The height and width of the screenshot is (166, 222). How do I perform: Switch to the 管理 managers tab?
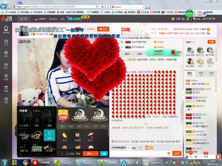tap(201, 74)
